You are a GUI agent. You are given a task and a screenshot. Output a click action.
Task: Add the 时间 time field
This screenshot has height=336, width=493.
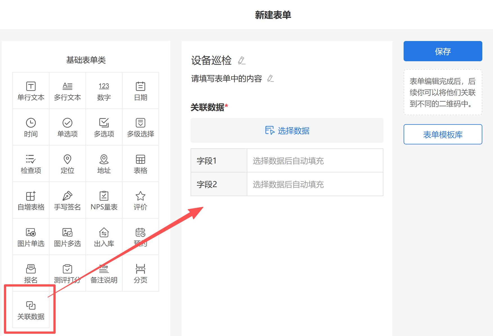point(31,127)
